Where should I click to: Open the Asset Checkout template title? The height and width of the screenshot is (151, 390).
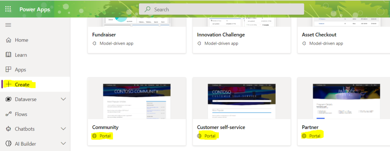[319, 35]
